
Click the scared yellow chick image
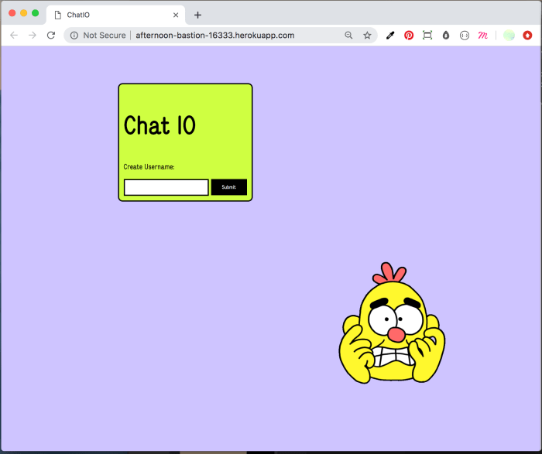point(392,323)
